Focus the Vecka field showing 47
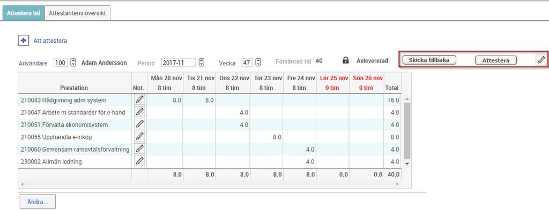549x211 pixels. click(x=247, y=63)
